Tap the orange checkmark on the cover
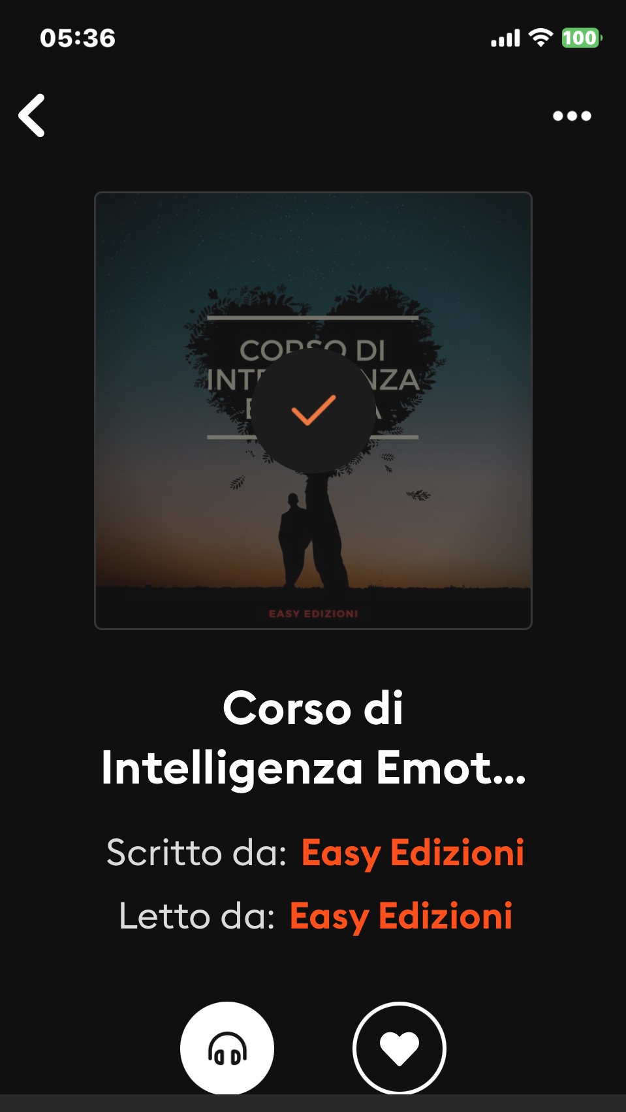The height and width of the screenshot is (1112, 626). [313, 410]
